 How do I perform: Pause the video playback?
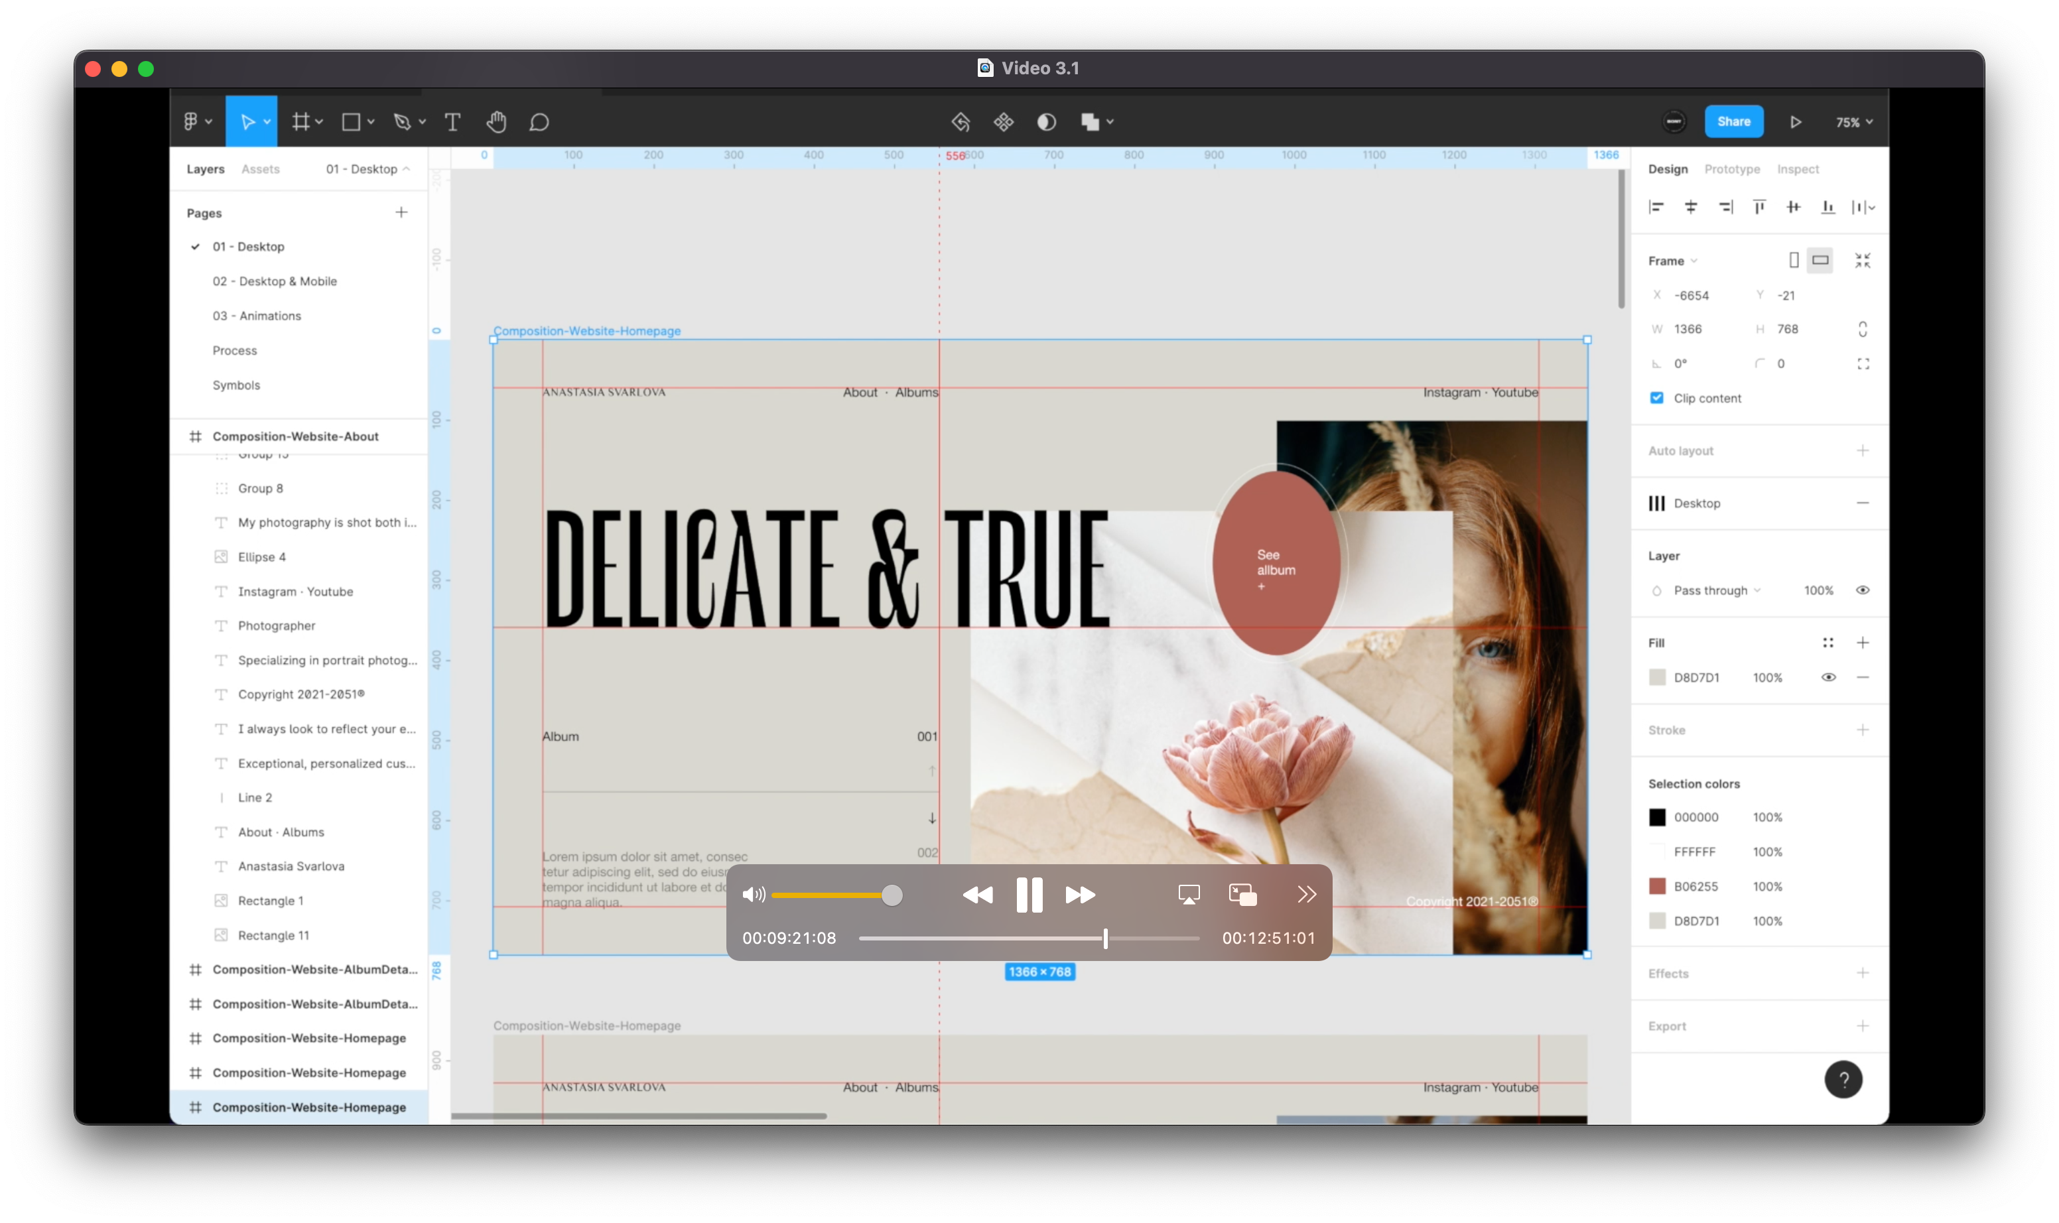(1029, 895)
